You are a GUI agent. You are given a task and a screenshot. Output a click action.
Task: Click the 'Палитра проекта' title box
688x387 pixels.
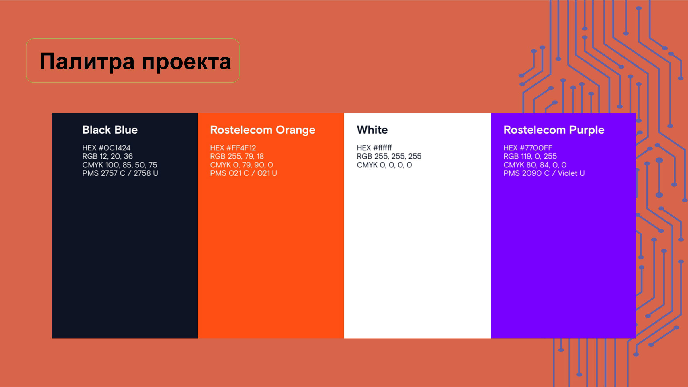click(x=133, y=61)
